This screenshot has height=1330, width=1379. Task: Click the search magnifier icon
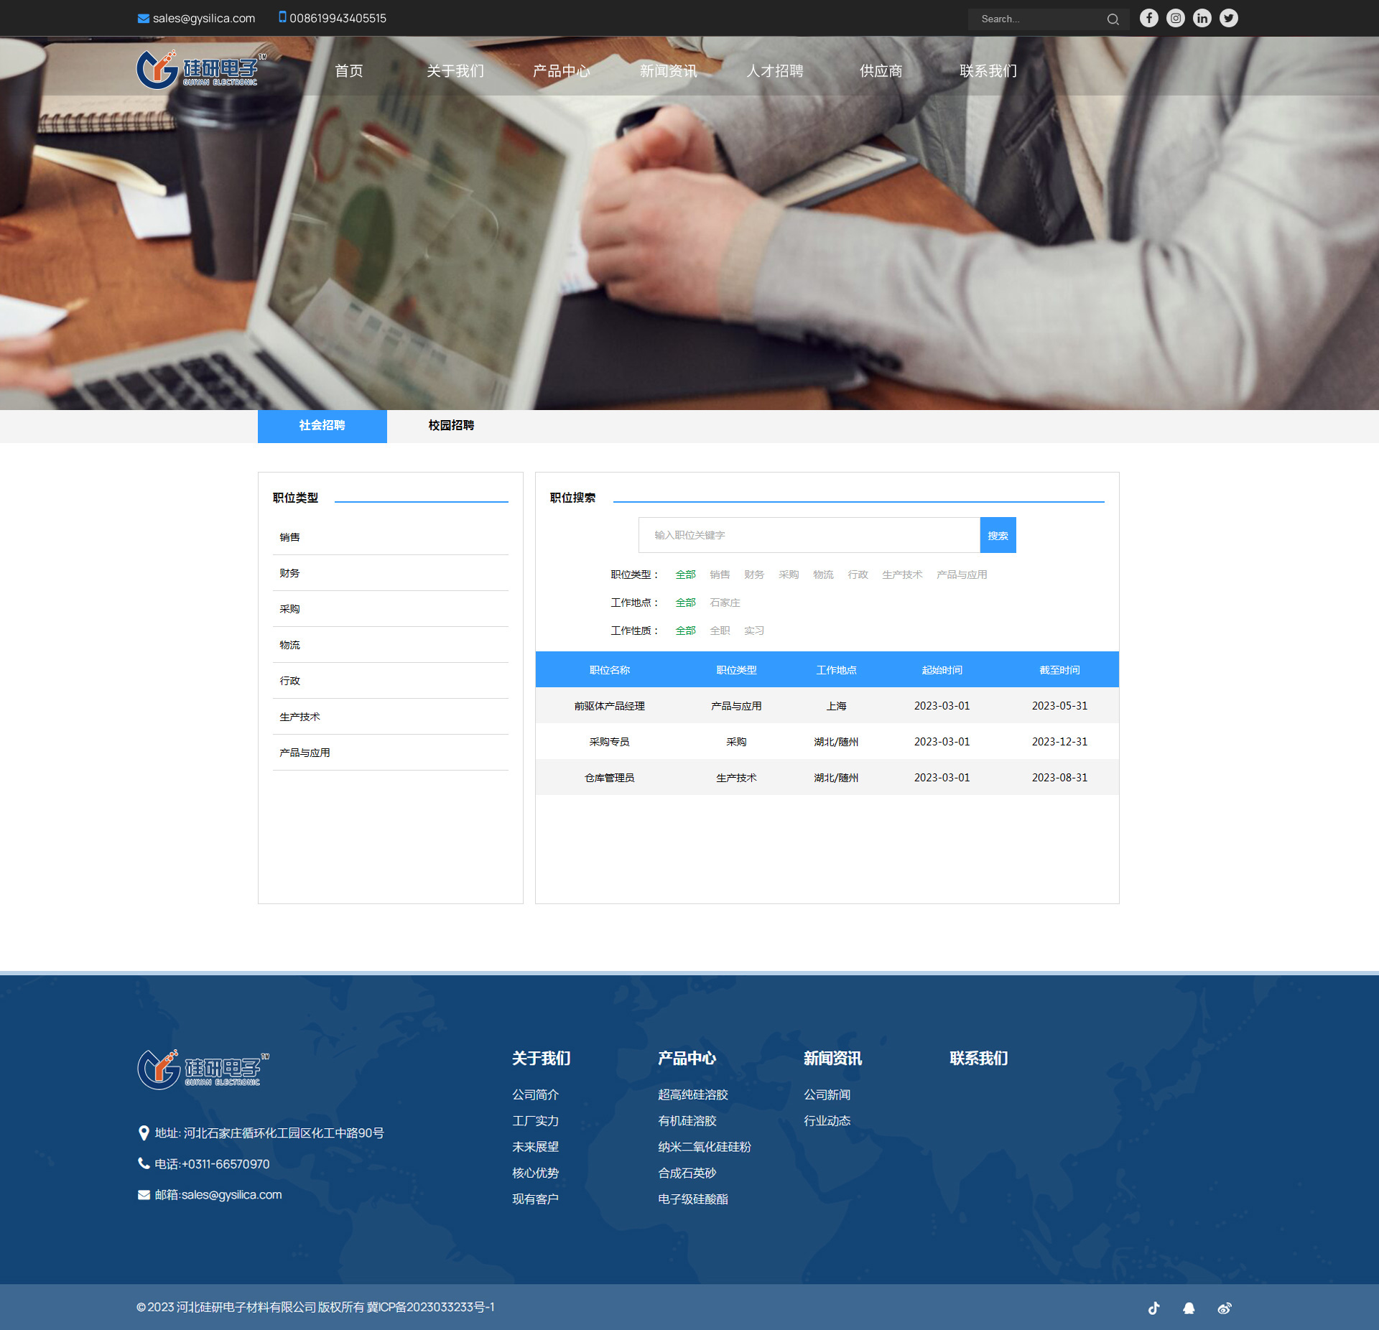tap(1113, 19)
